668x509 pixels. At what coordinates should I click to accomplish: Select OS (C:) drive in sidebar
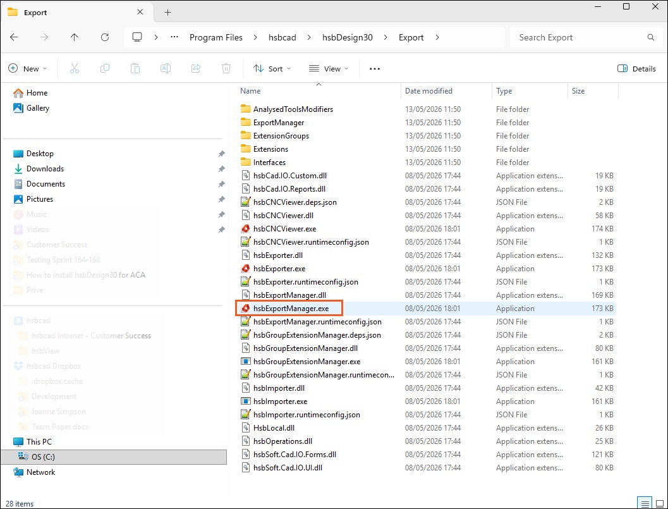pos(114,457)
